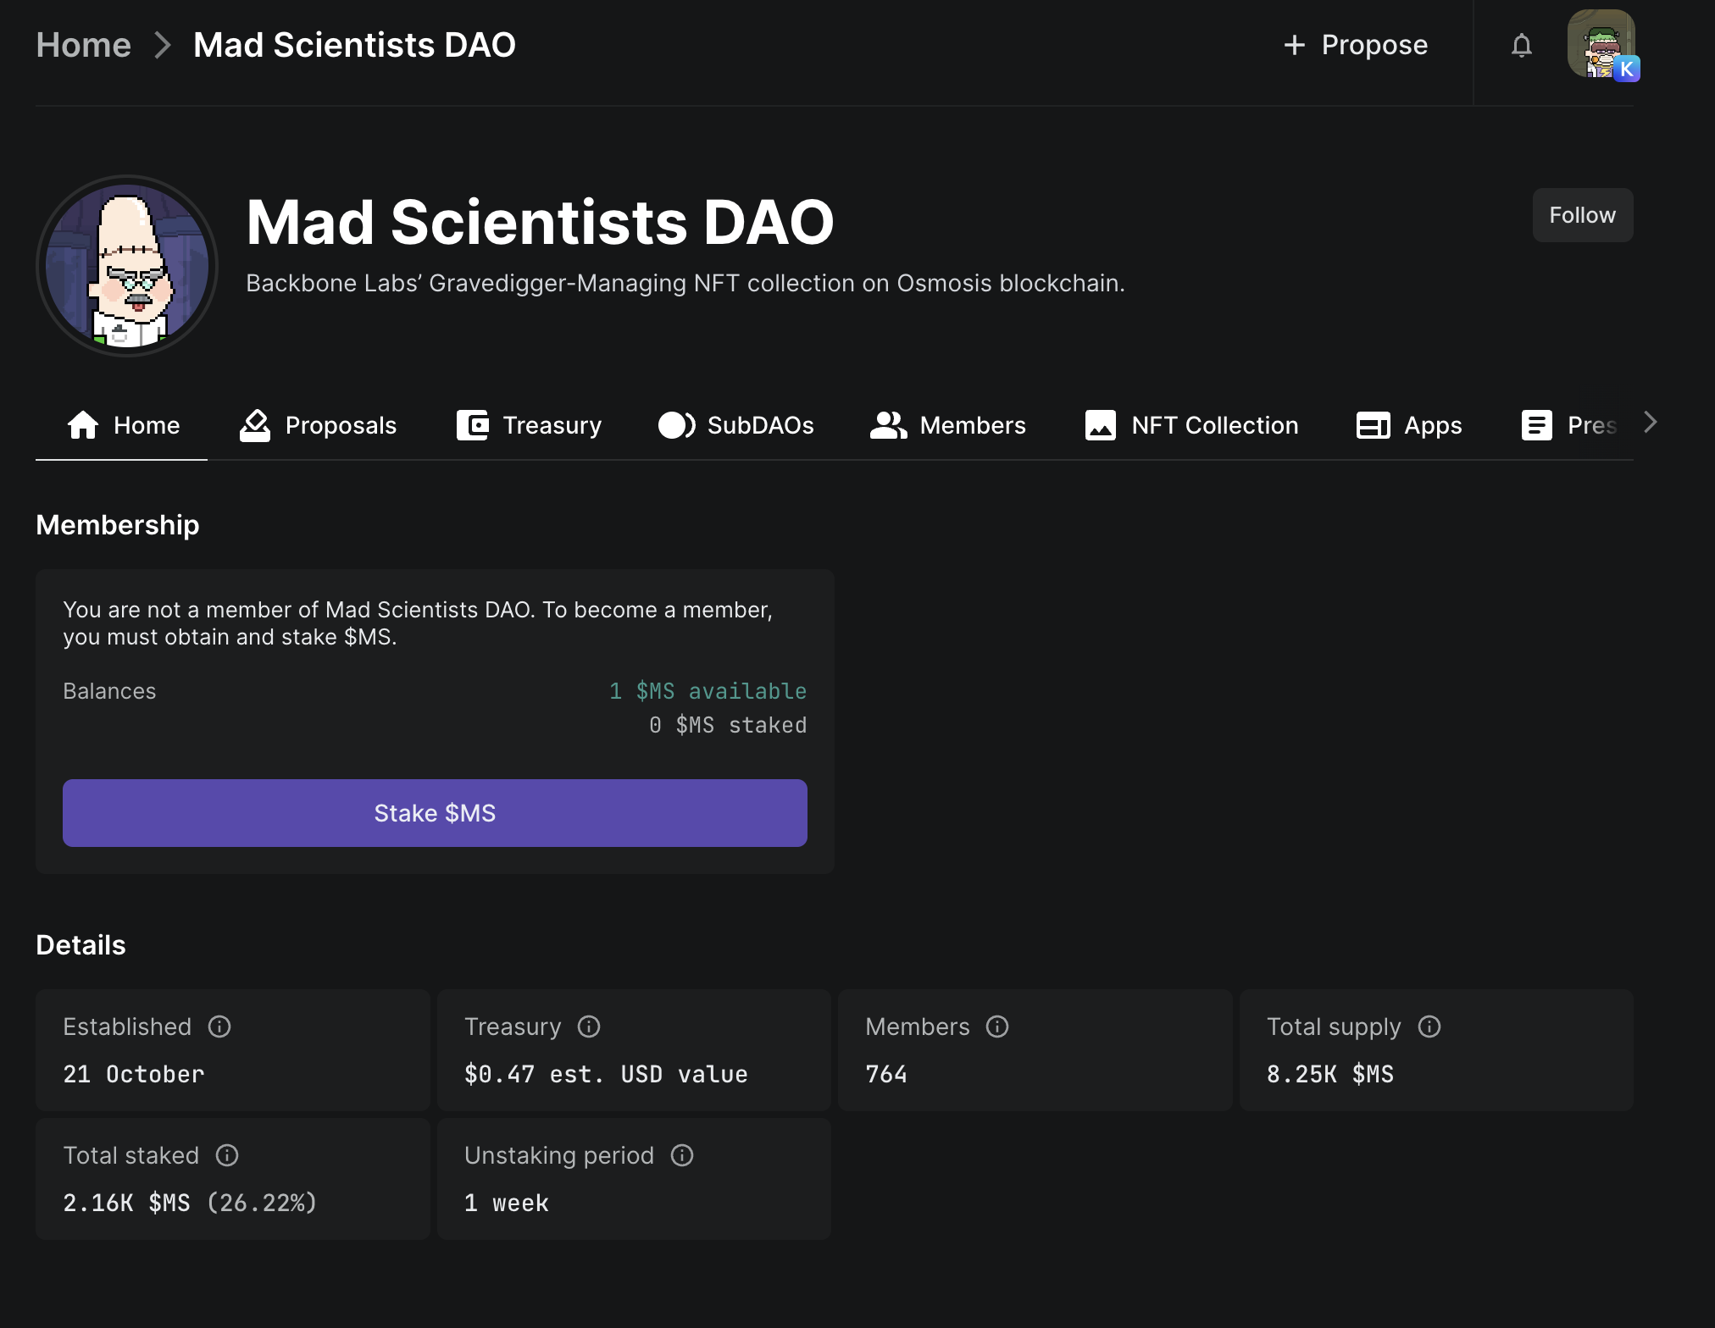Click the info icon beside Unstaking period
1715x1328 pixels.
(x=682, y=1155)
